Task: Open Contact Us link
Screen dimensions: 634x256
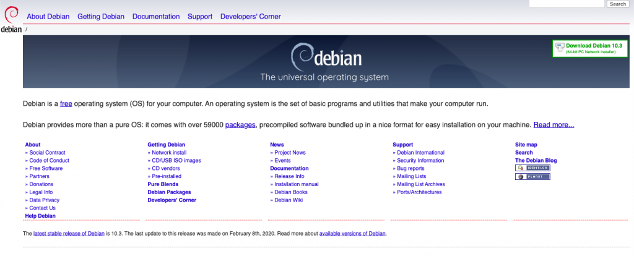Action: (43, 208)
